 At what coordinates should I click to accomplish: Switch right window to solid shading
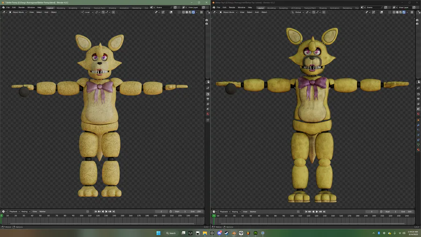[x=397, y=12]
